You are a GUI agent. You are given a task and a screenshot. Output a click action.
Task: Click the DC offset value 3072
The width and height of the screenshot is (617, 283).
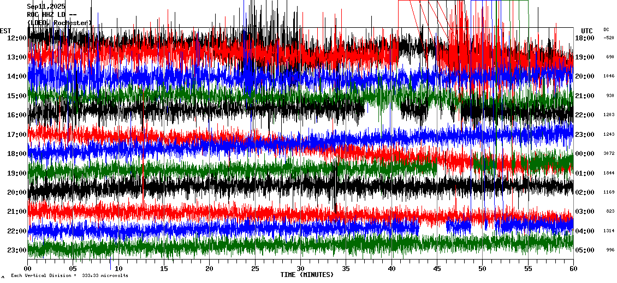[x=609, y=154]
